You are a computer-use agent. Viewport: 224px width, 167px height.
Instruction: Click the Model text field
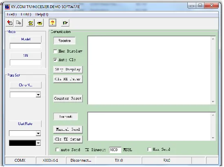tap(25, 46)
